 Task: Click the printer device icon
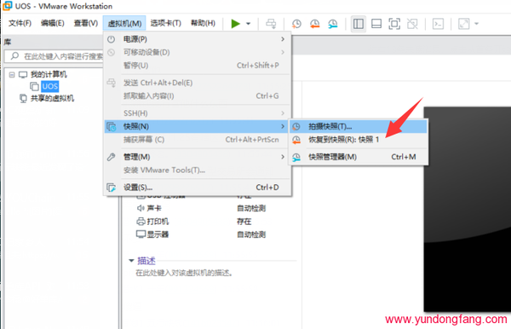pos(141,222)
